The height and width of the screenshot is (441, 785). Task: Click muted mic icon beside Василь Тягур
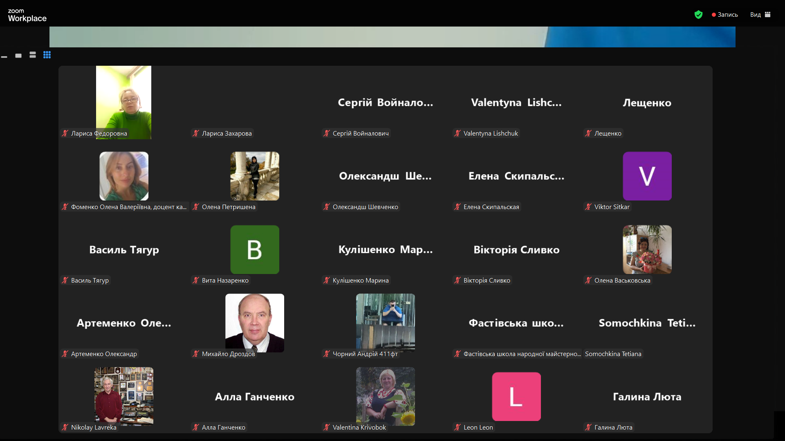point(65,280)
